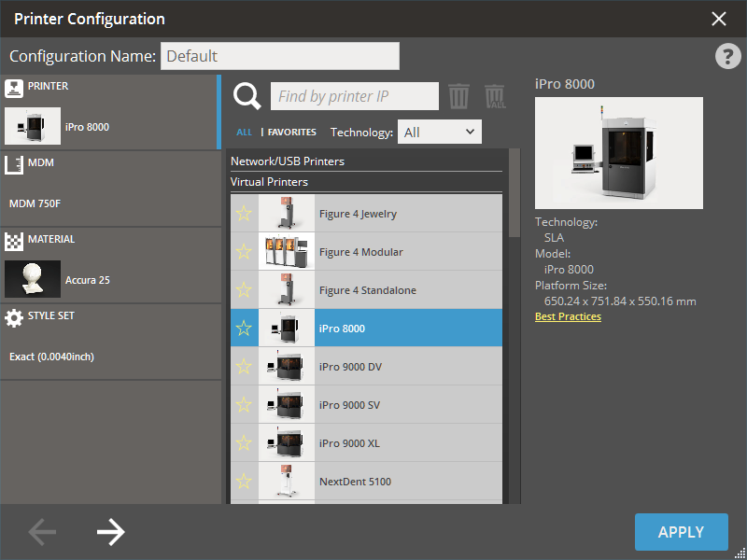
Task: Go to next step with right arrow
Action: (110, 532)
